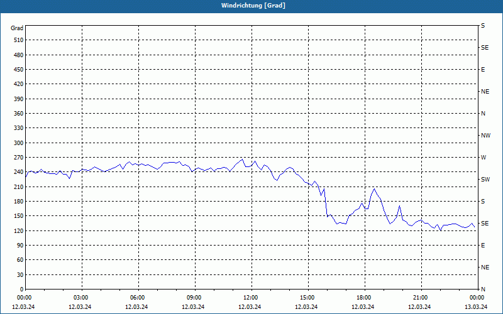The height and width of the screenshot is (314, 503).
Task: Select the 390 degree axis label
Action: [19, 99]
